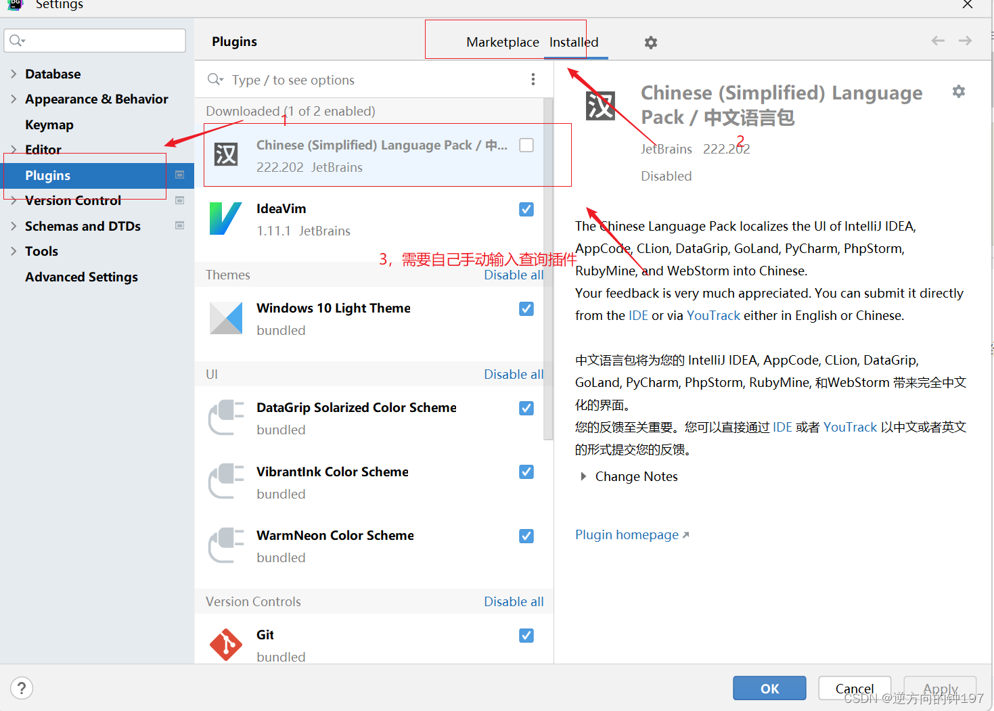Screen dimensions: 994x711
Task: Open the plugins gear settings menu
Action: tap(651, 43)
